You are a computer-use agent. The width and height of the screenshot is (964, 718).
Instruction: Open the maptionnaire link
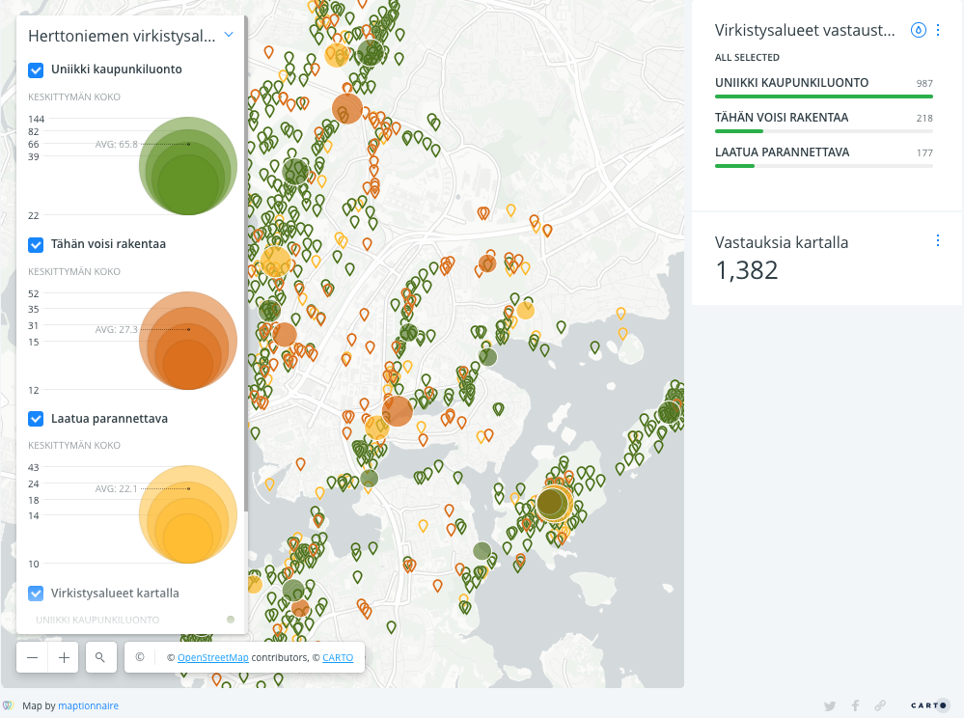88,705
